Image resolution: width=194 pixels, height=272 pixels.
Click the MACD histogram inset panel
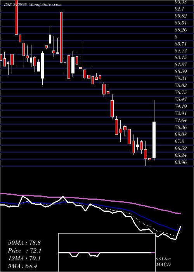107,253
